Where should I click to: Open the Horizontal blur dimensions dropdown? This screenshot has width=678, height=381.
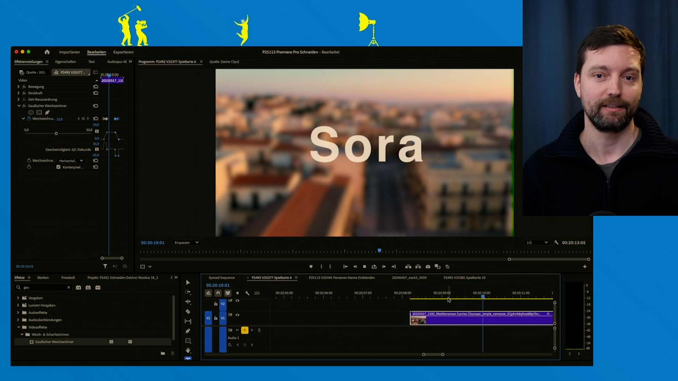click(71, 161)
